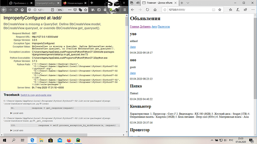Open Edge favorites hub icon

click(x=231, y=10)
